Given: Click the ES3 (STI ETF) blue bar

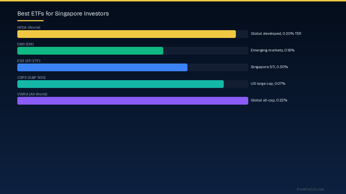Looking at the screenshot, I should click(102, 67).
